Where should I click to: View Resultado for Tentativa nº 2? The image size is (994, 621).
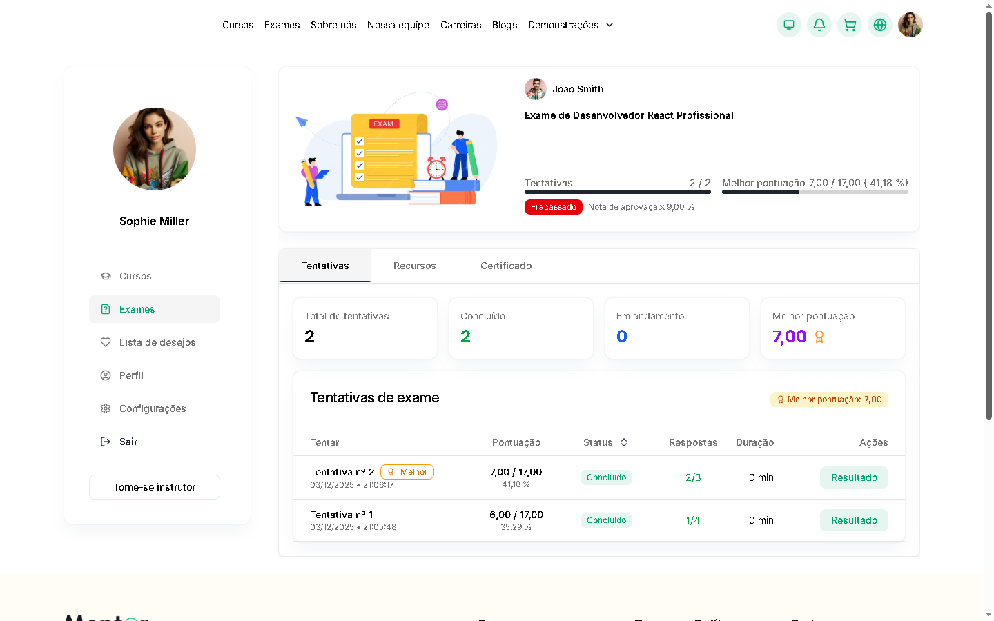pyautogui.click(x=854, y=477)
